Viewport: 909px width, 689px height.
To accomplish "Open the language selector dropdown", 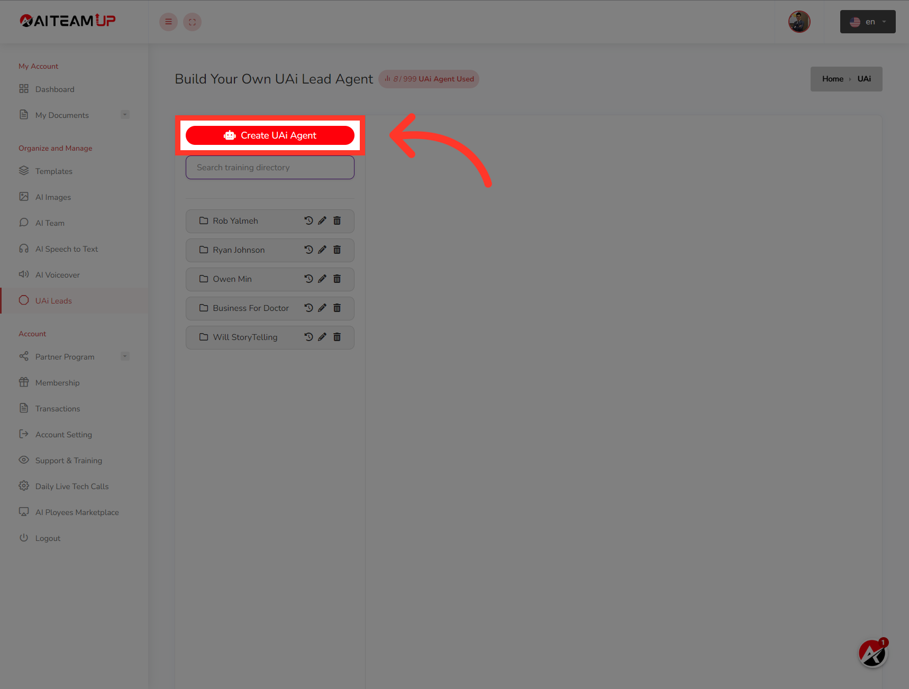I will 868,22.
